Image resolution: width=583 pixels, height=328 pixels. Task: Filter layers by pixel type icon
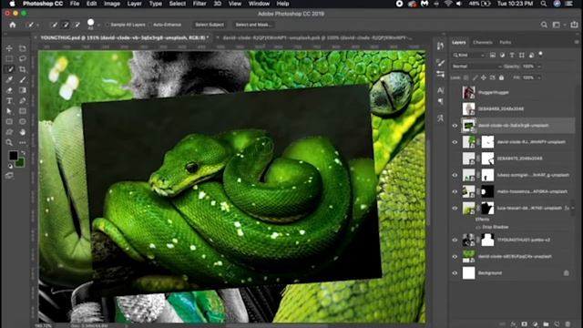pos(493,55)
